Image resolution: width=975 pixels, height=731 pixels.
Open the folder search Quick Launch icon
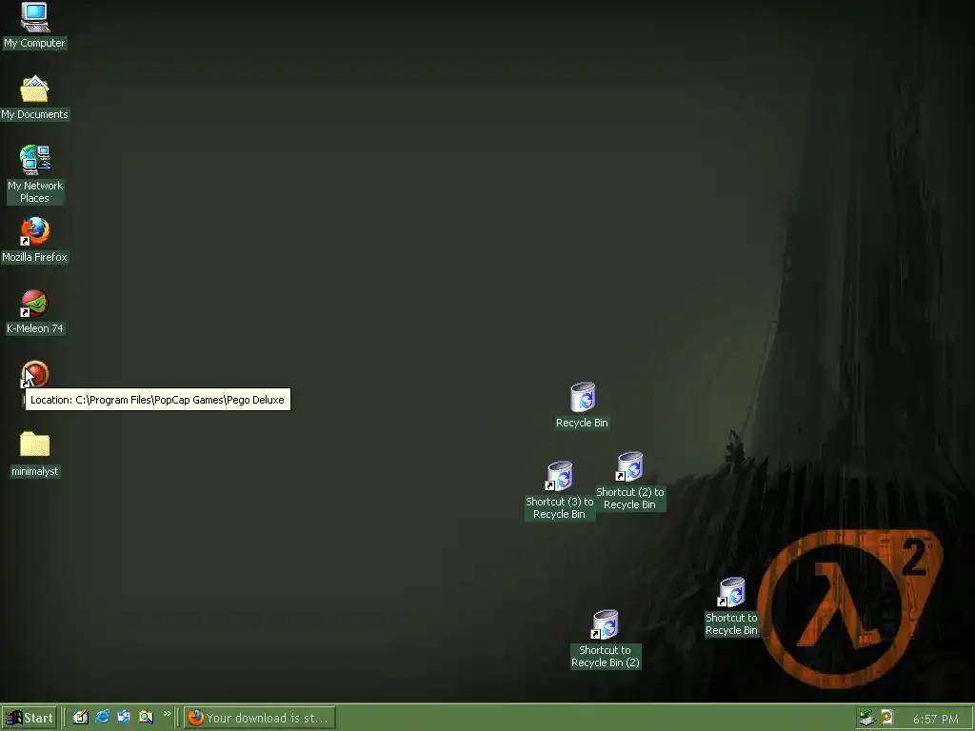[146, 718]
